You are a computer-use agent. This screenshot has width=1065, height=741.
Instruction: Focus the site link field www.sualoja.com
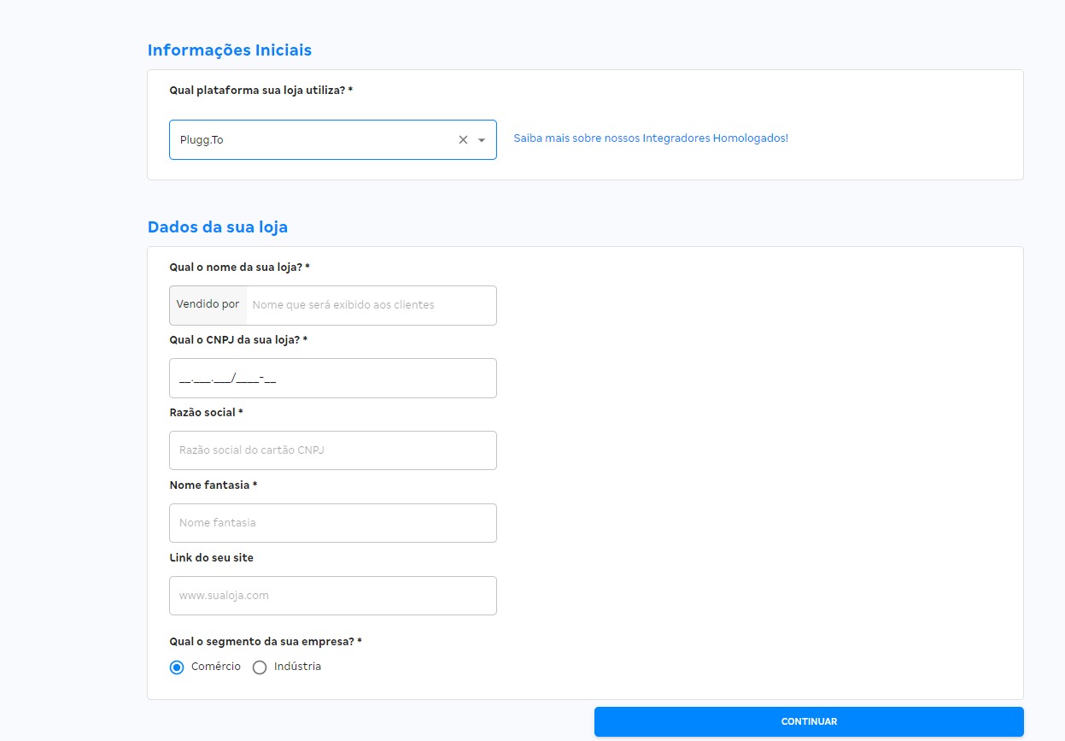(x=332, y=596)
